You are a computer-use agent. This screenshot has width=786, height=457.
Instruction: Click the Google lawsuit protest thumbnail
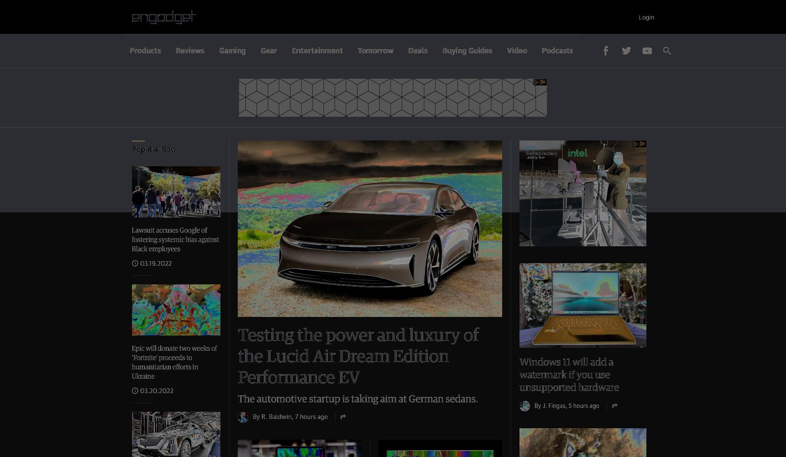click(176, 192)
